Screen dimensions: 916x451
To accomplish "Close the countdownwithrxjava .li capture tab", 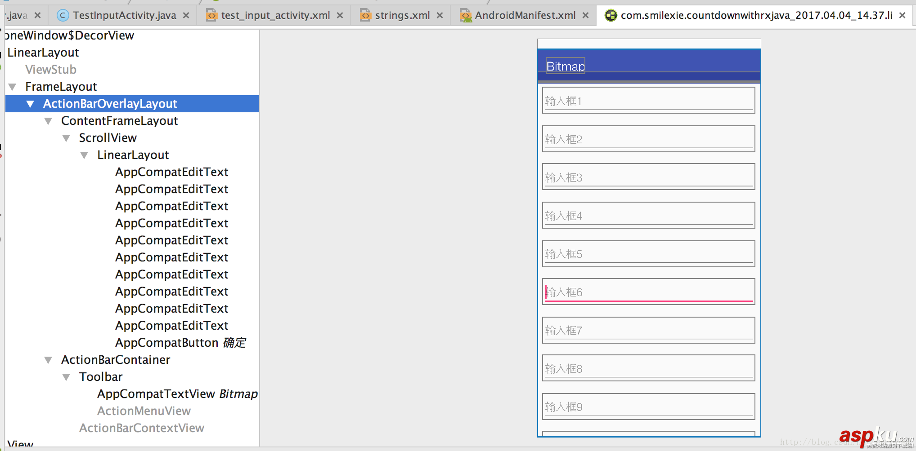I will [902, 16].
